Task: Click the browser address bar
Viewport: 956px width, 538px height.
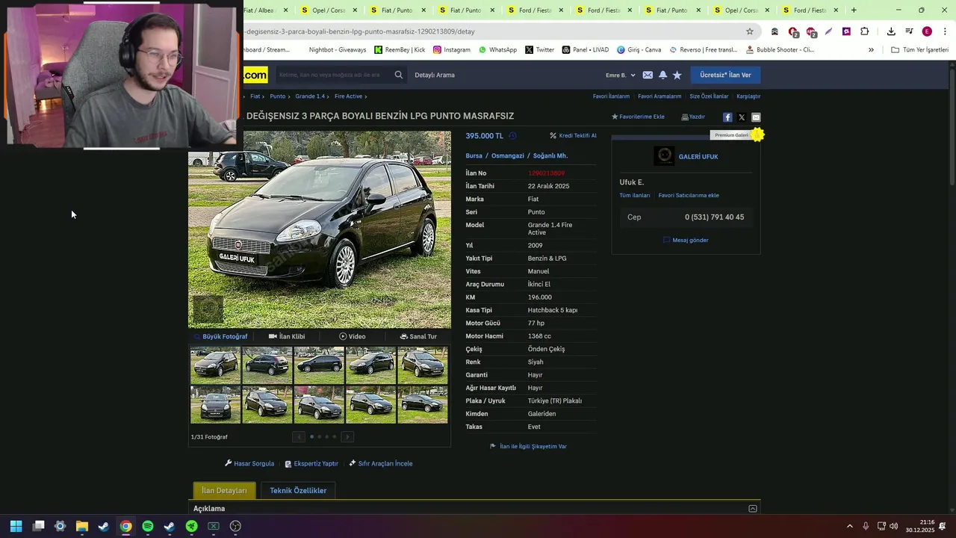Action: [493, 31]
